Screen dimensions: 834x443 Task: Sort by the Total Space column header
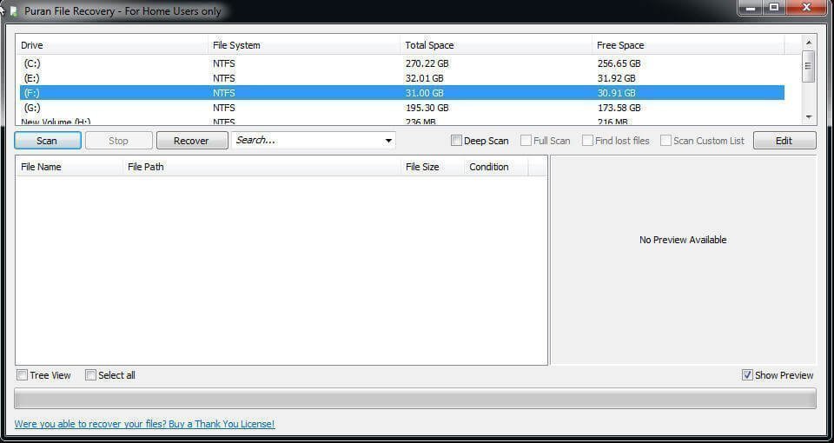[496, 45]
